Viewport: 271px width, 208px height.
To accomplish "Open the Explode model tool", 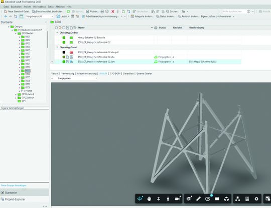I will tap(226, 199).
